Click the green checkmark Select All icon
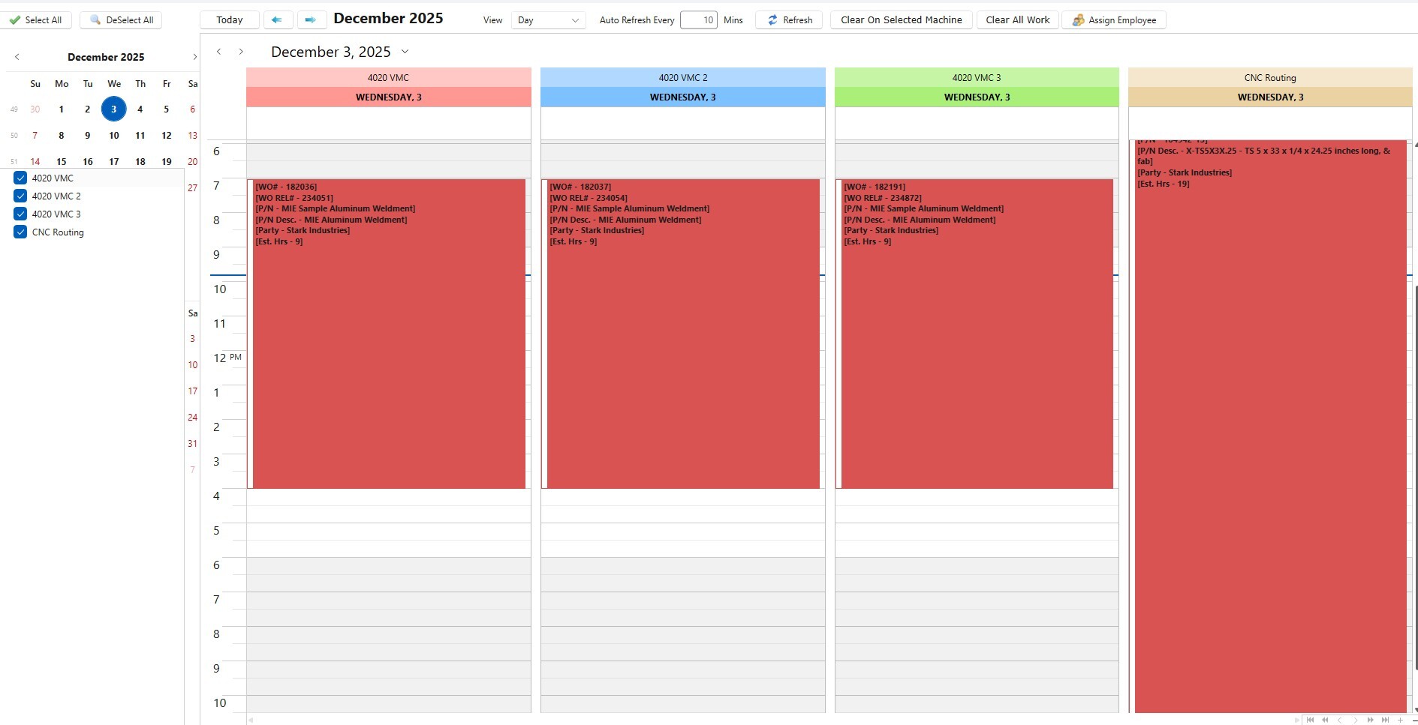This screenshot has height=725, width=1418. [14, 19]
